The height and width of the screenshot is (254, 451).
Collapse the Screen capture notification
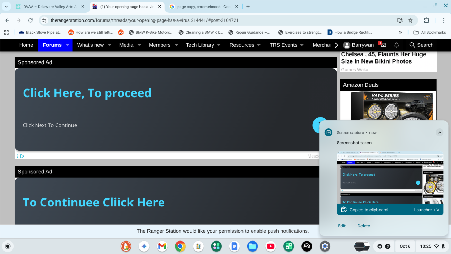tap(439, 133)
